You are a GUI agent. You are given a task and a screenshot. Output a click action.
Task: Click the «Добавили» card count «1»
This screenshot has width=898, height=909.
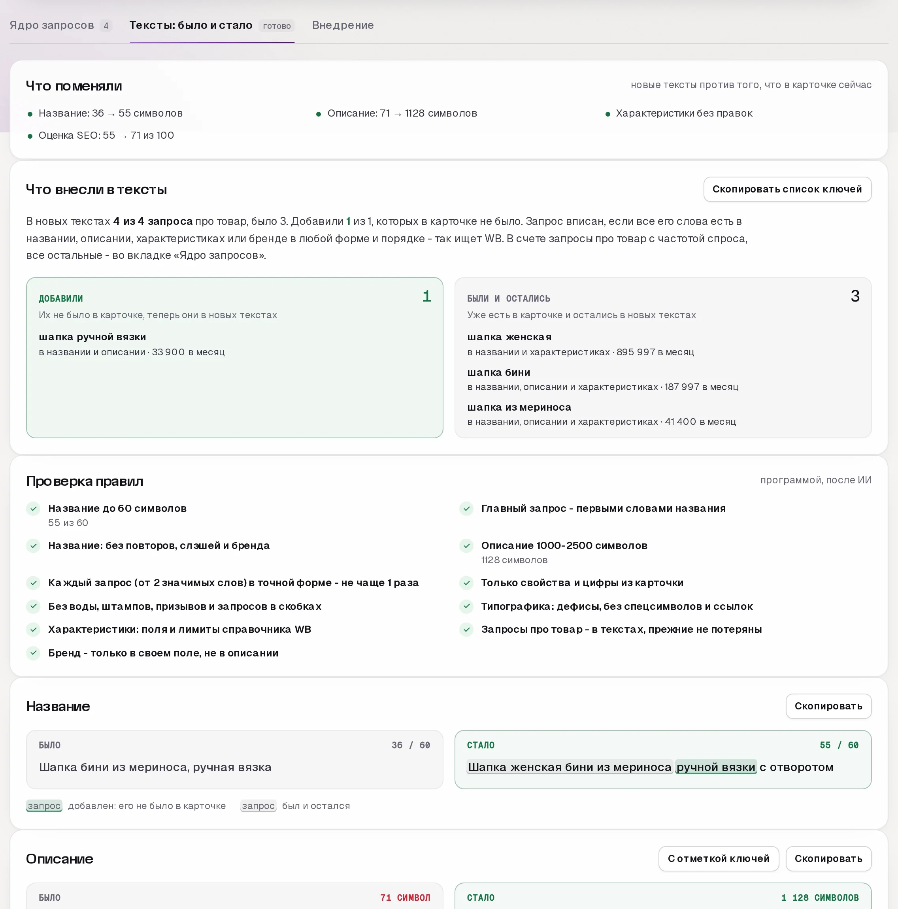coord(426,296)
